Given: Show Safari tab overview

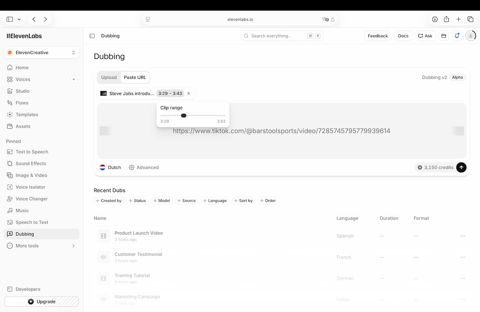Looking at the screenshot, I should [x=470, y=19].
